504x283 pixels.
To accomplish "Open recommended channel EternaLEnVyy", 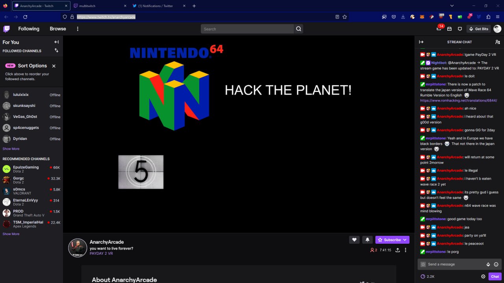I will tap(31, 202).
